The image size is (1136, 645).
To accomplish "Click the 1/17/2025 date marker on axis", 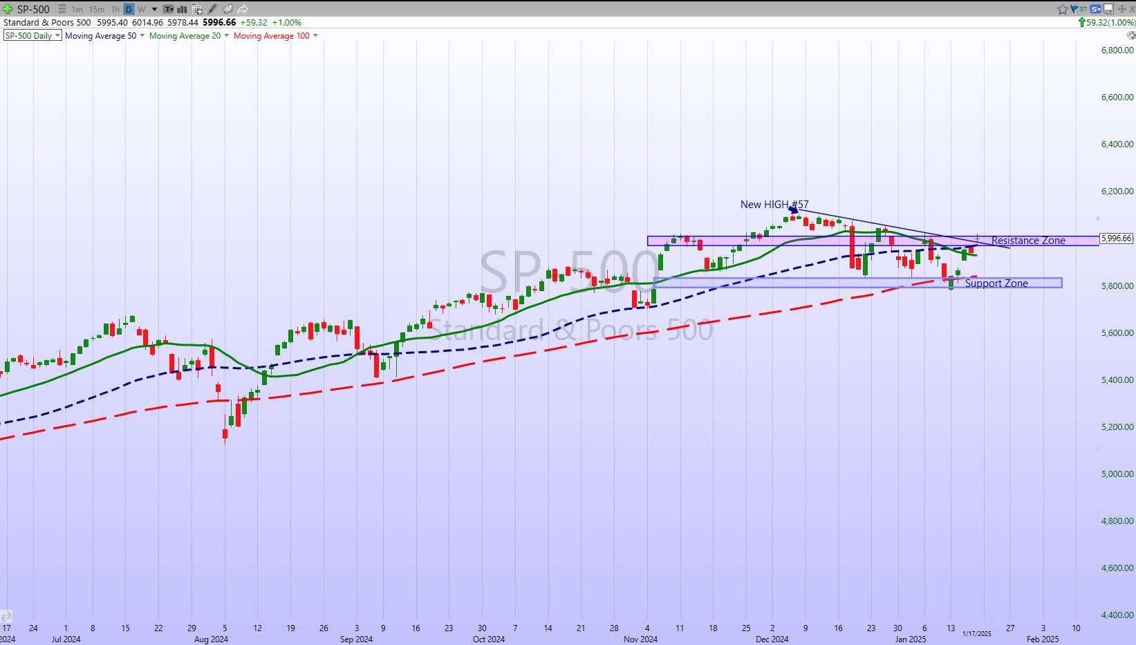I will coord(977,634).
